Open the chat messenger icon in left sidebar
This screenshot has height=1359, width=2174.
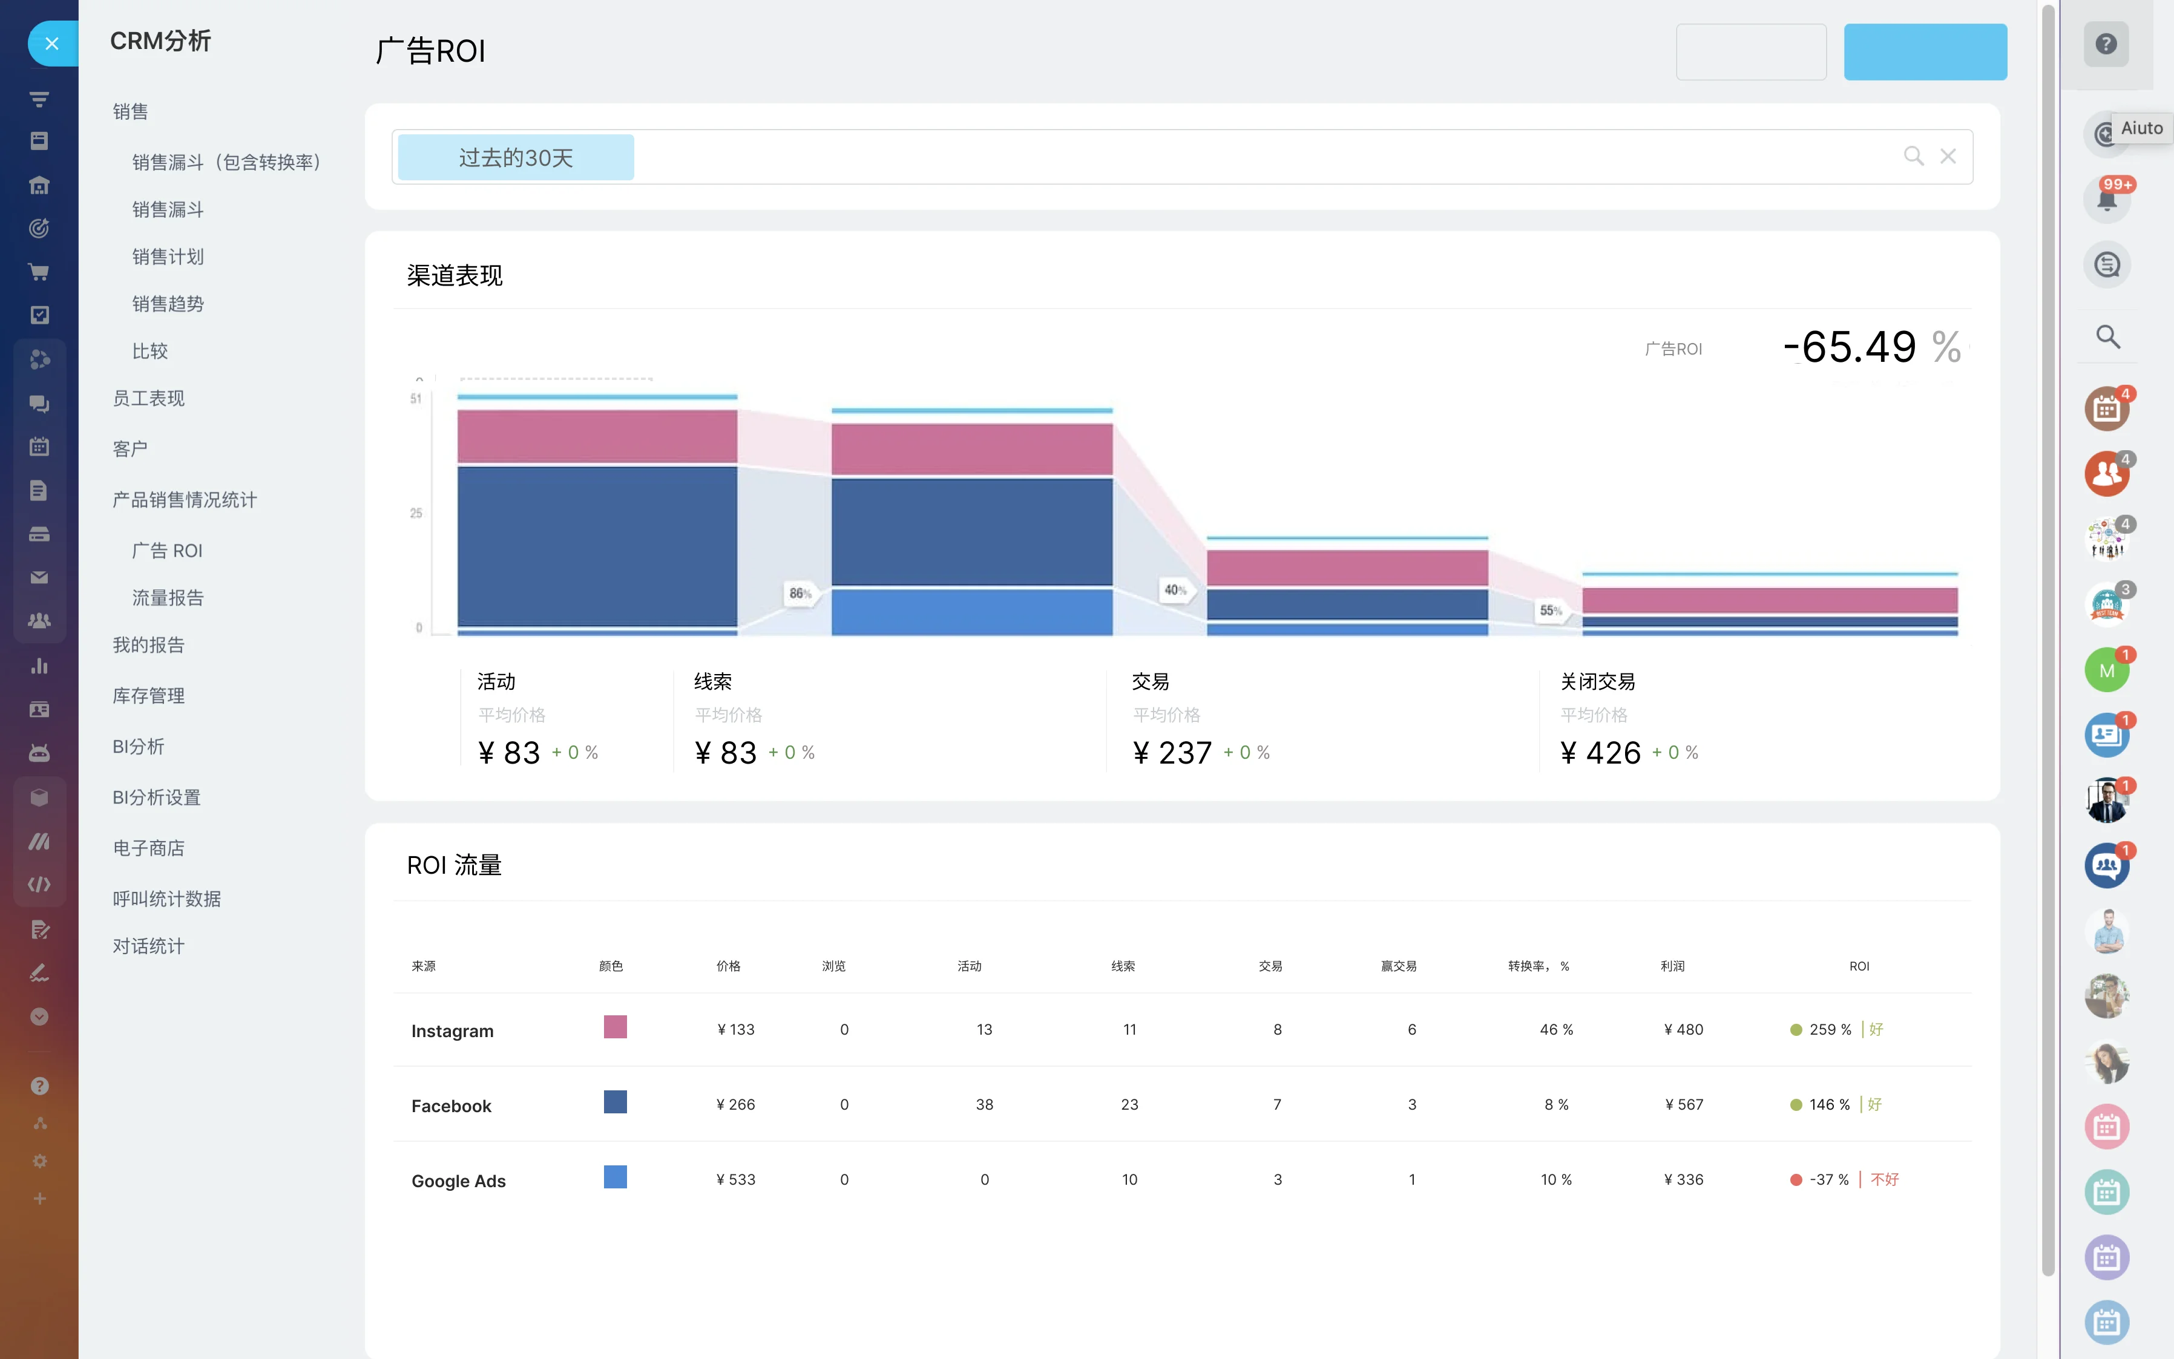tap(39, 404)
